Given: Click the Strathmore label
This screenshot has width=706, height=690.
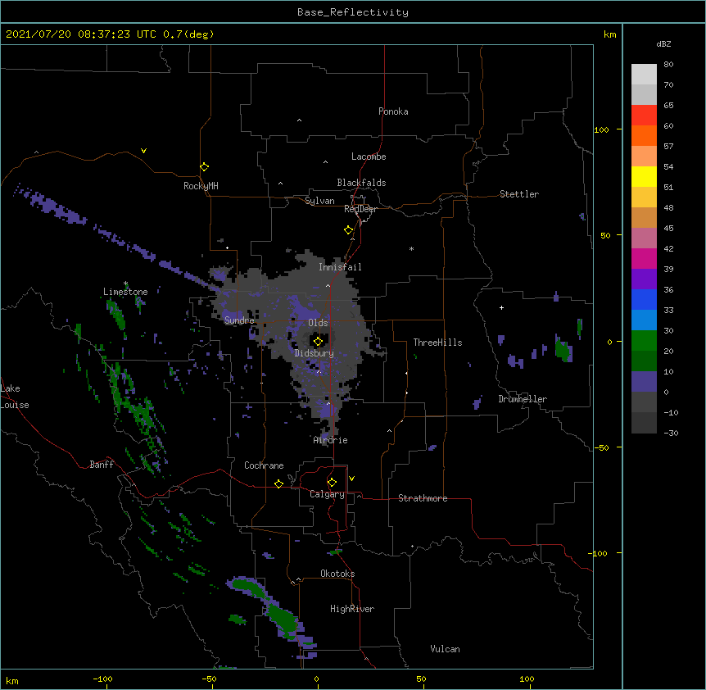Looking at the screenshot, I should click(x=423, y=498).
